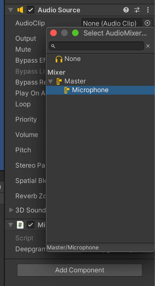The height and width of the screenshot is (286, 155).
Task: Focus the AudioMixer search field
Action: [96, 46]
